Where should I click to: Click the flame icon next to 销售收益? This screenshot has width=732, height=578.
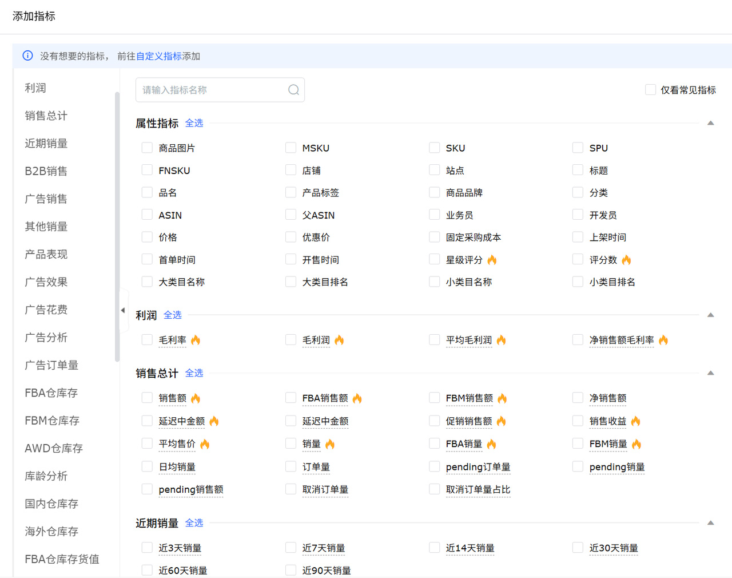(x=635, y=421)
